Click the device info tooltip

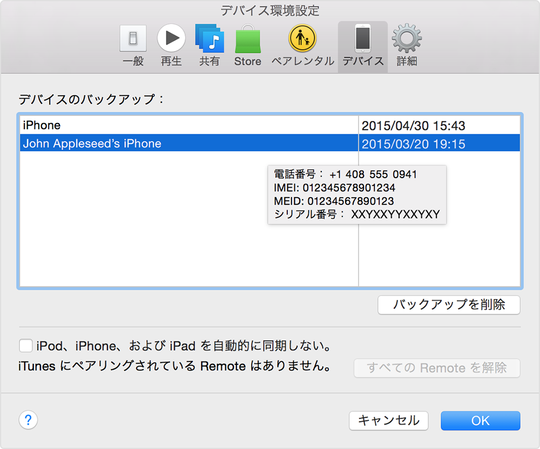click(356, 195)
